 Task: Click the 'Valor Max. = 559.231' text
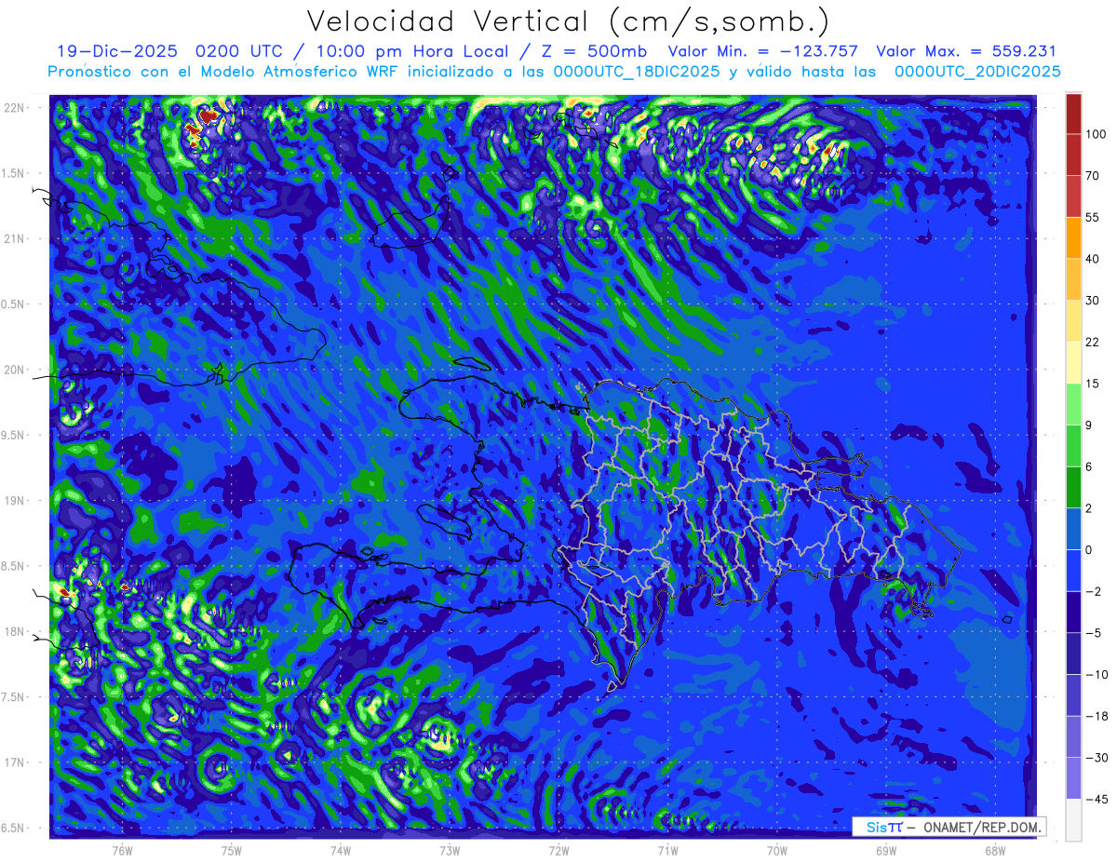(x=966, y=51)
